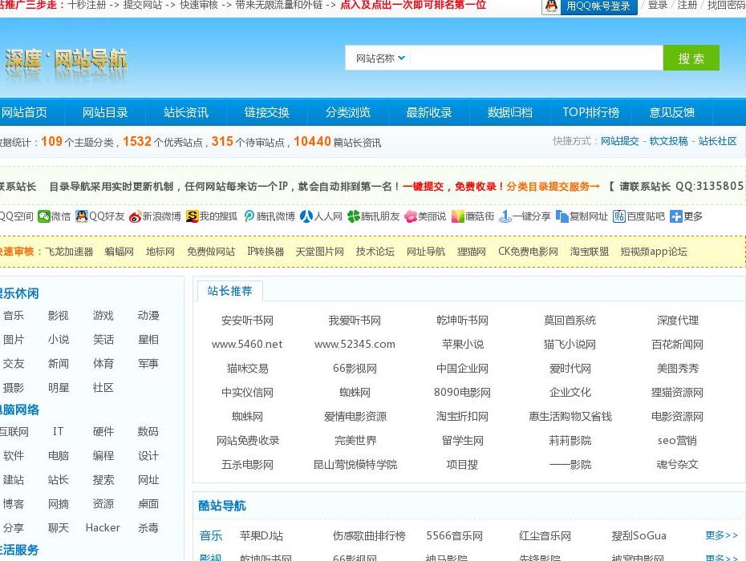Open 天堂图片网 in quick review row
Screen dimensions: 746x561
click(x=320, y=252)
